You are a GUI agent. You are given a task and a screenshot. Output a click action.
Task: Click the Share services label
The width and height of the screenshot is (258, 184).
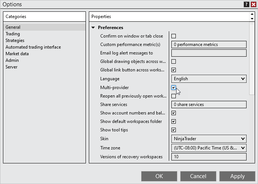114,105
